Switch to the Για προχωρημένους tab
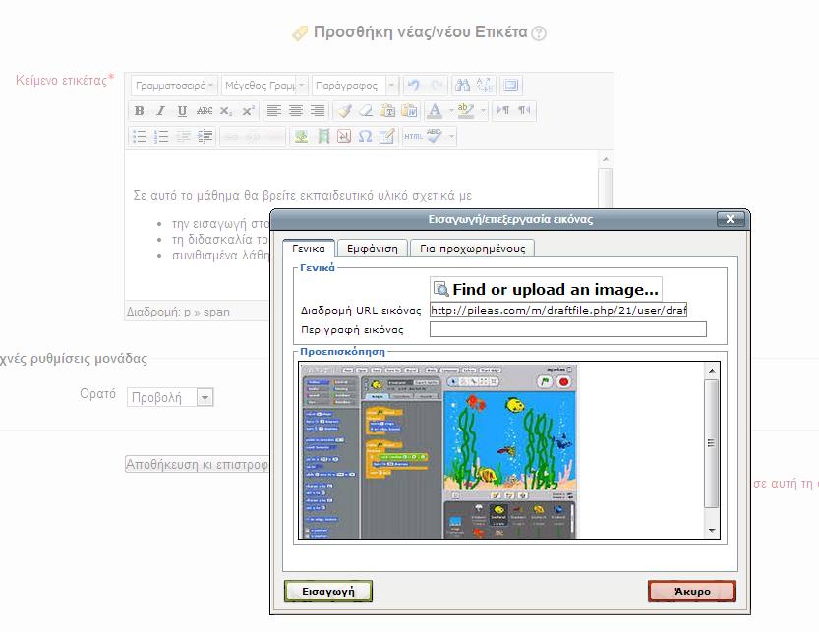The width and height of the screenshot is (819, 632). (473, 248)
